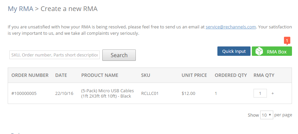This screenshot has width=298, height=134.
Task: Open the service@rechannels.com email link
Action: (230, 27)
